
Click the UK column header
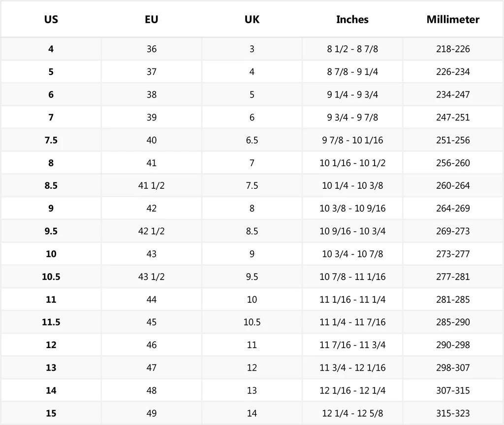[252, 20]
